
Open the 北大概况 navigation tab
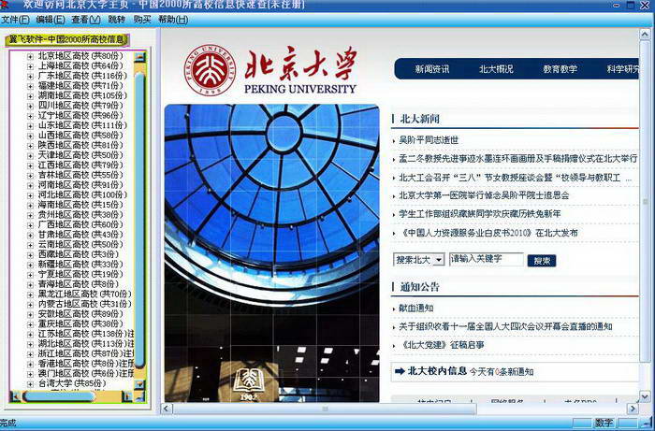coord(496,69)
